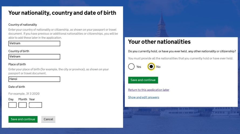Select the No radio button
Screen dimensions: 240x134
151,67
